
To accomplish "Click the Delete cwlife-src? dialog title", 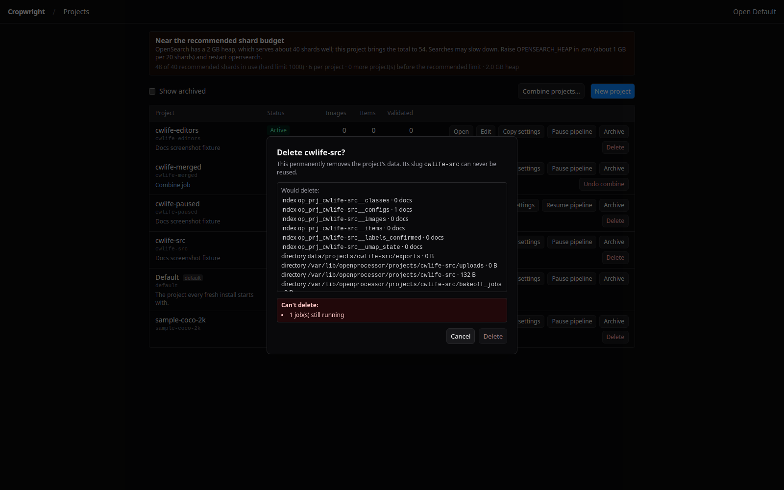I will [x=311, y=152].
